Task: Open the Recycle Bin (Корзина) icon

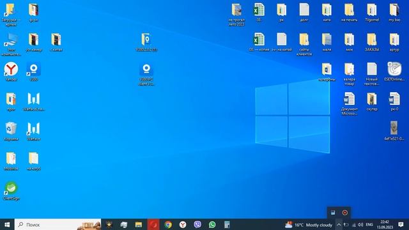Action: click(11, 128)
